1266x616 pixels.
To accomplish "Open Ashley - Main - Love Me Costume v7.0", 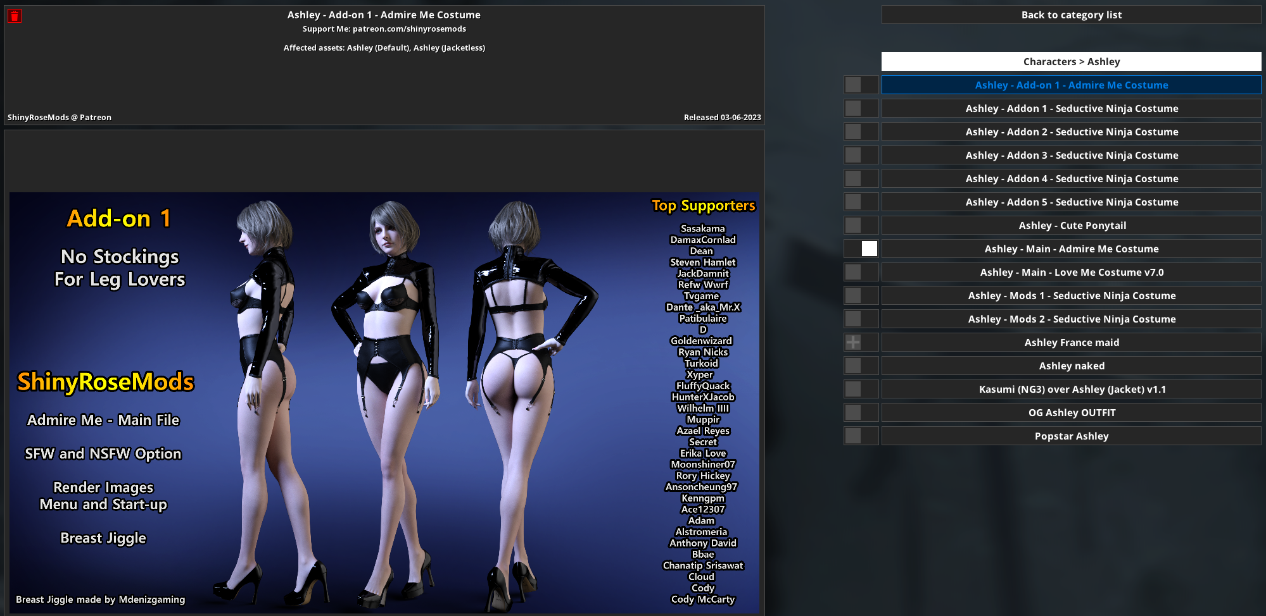I will pos(1071,272).
